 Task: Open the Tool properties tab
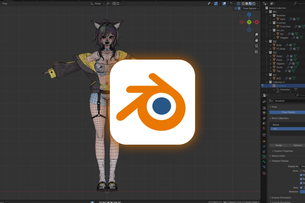264,101
